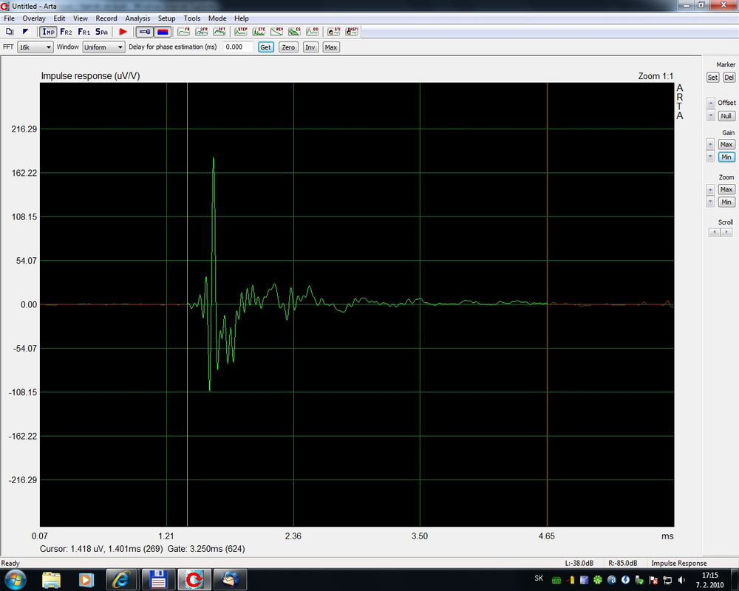Click the marker Set button
This screenshot has width=739, height=591.
(x=712, y=78)
